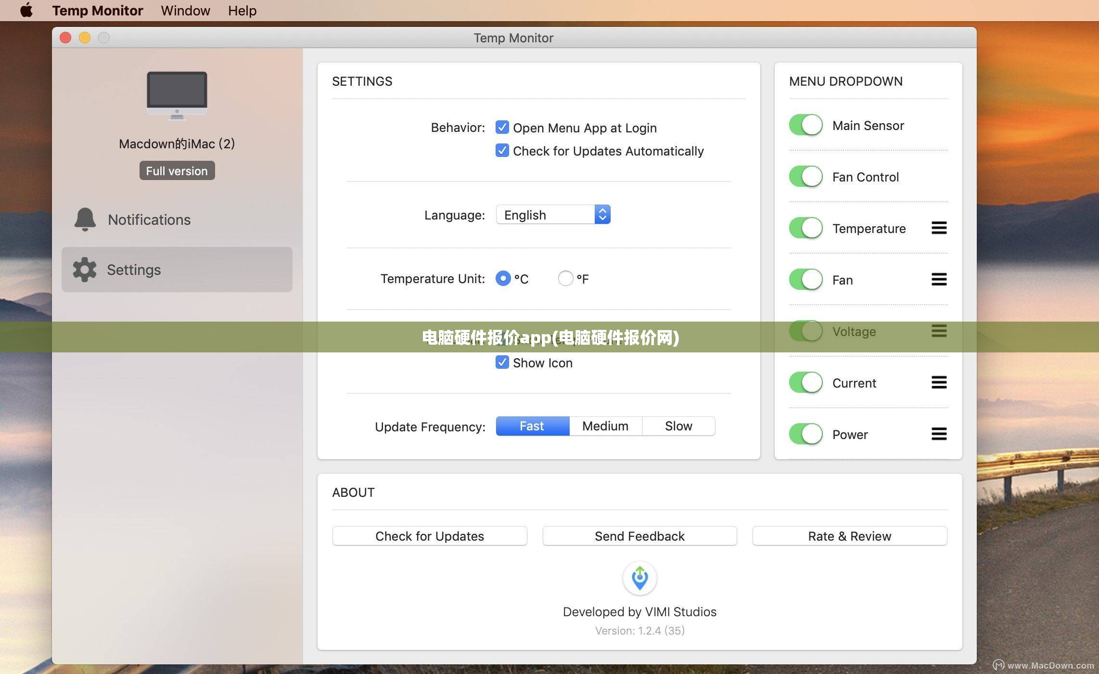
Task: Toggle Check for Updates Automatically checkbox
Action: (502, 151)
